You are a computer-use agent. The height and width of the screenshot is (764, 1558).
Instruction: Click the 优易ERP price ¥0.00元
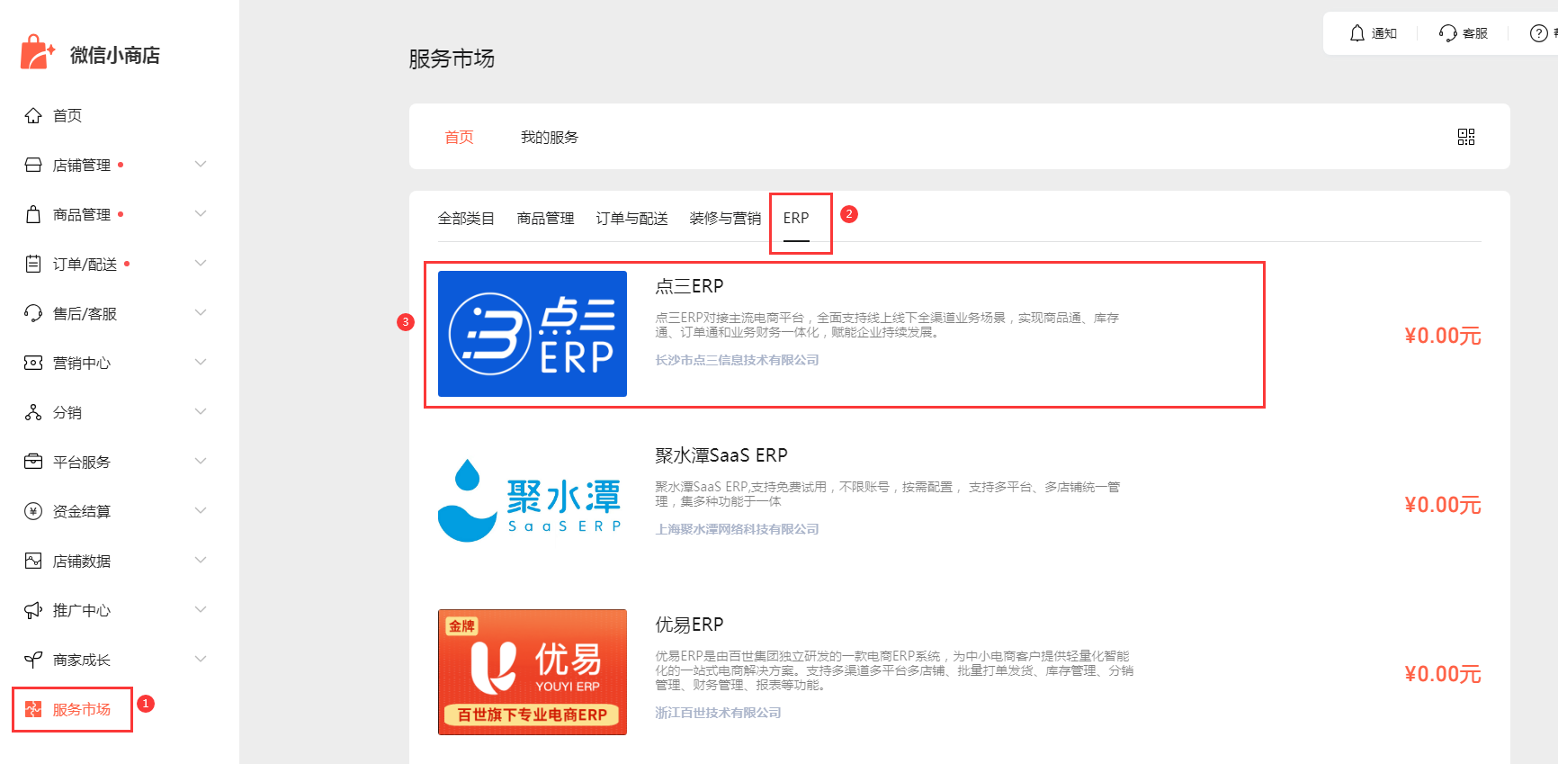[1443, 674]
